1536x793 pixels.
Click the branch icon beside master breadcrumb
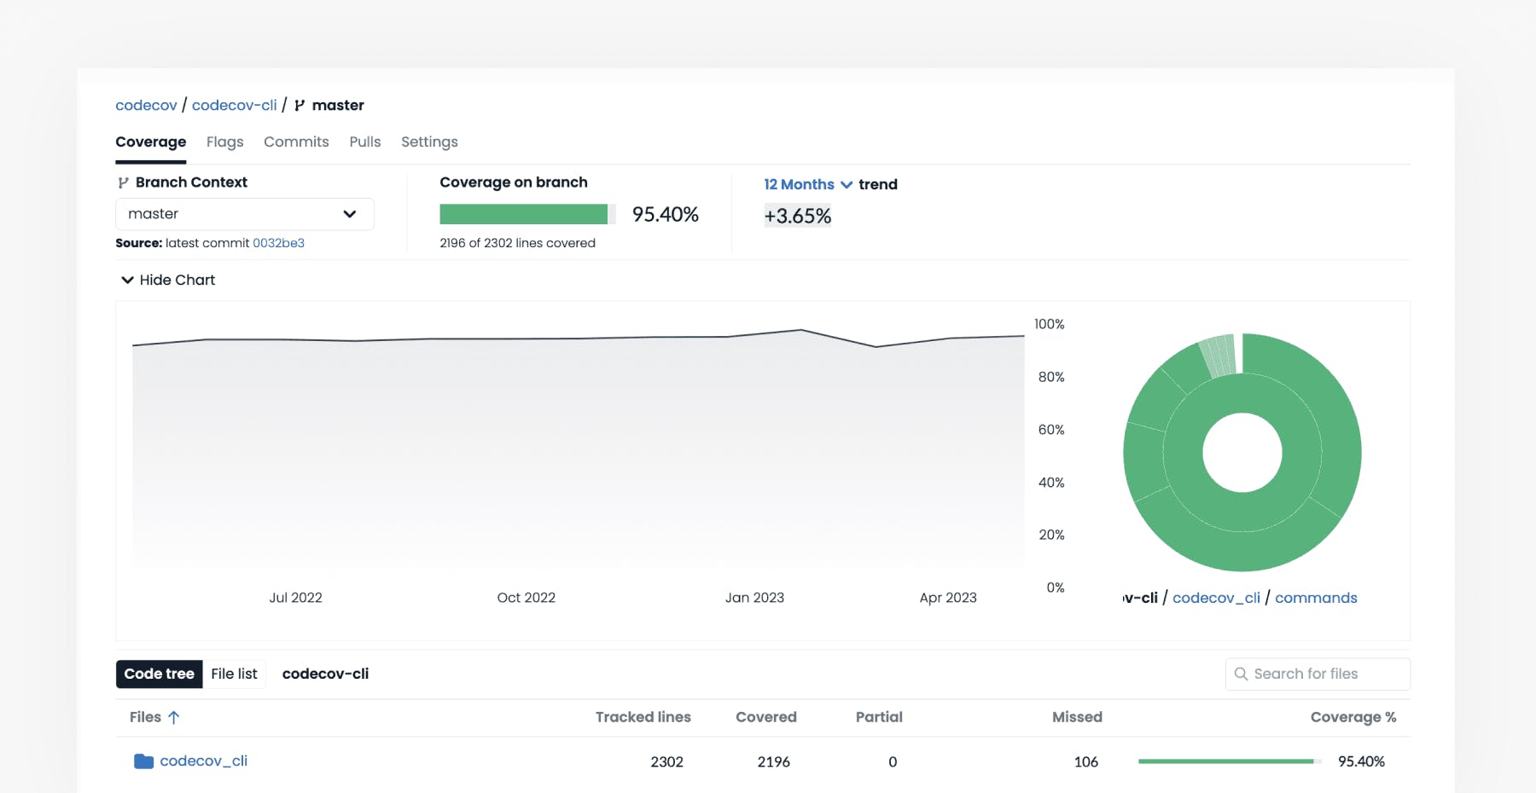point(300,106)
